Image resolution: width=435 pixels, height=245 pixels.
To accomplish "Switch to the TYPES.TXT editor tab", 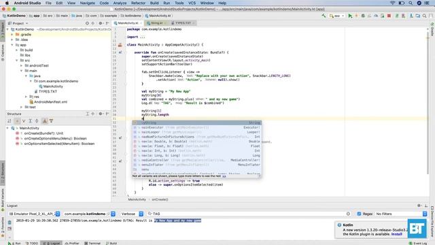I will [183, 23].
